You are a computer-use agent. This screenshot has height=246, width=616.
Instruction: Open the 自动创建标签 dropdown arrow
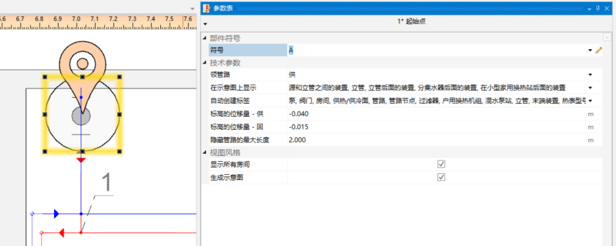pyautogui.click(x=590, y=101)
